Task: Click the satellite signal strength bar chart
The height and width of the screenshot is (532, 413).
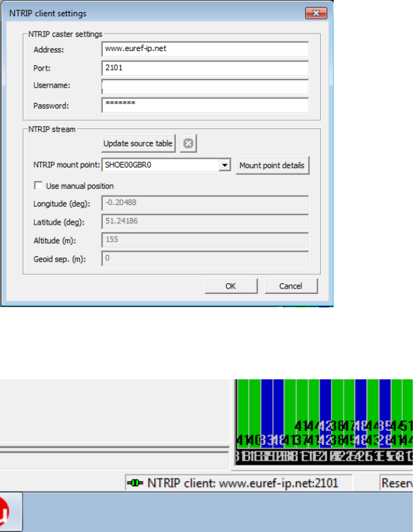Action: pos(324,422)
